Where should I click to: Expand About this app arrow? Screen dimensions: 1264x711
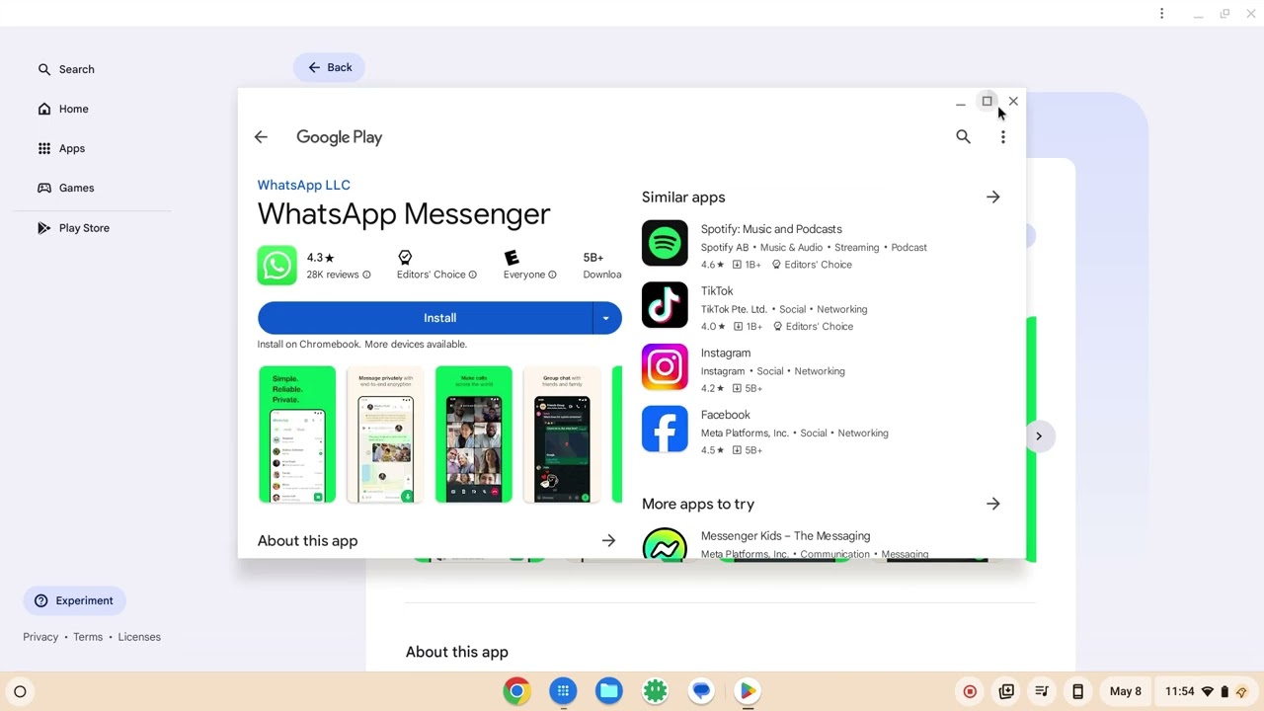tap(608, 541)
